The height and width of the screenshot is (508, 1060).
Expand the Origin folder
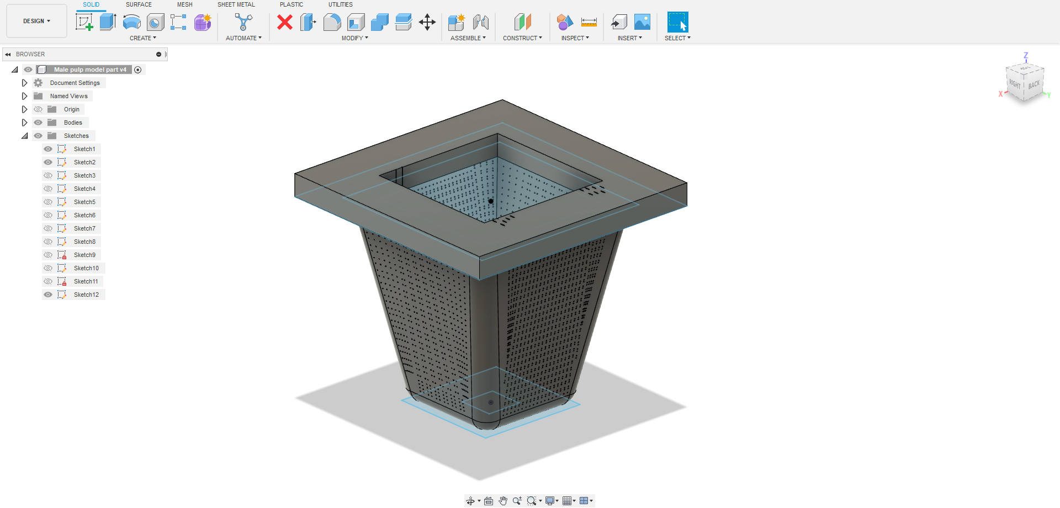[24, 109]
